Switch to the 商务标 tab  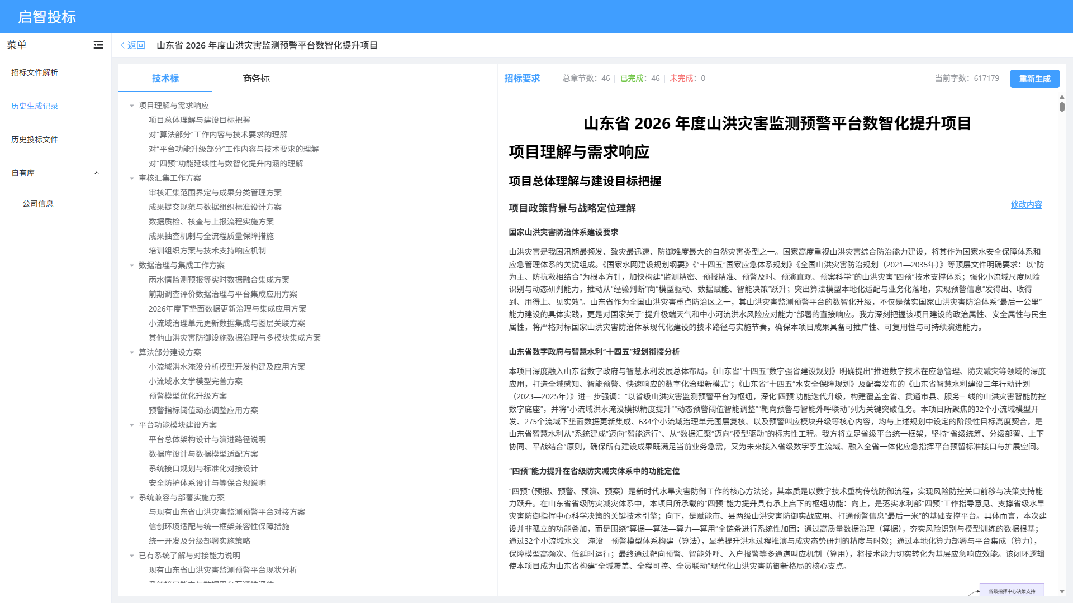[256, 78]
